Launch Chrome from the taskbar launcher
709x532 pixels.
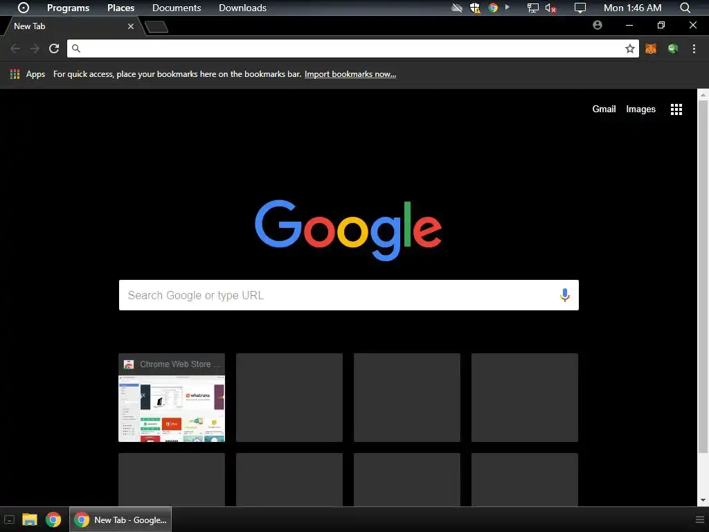pyautogui.click(x=53, y=520)
